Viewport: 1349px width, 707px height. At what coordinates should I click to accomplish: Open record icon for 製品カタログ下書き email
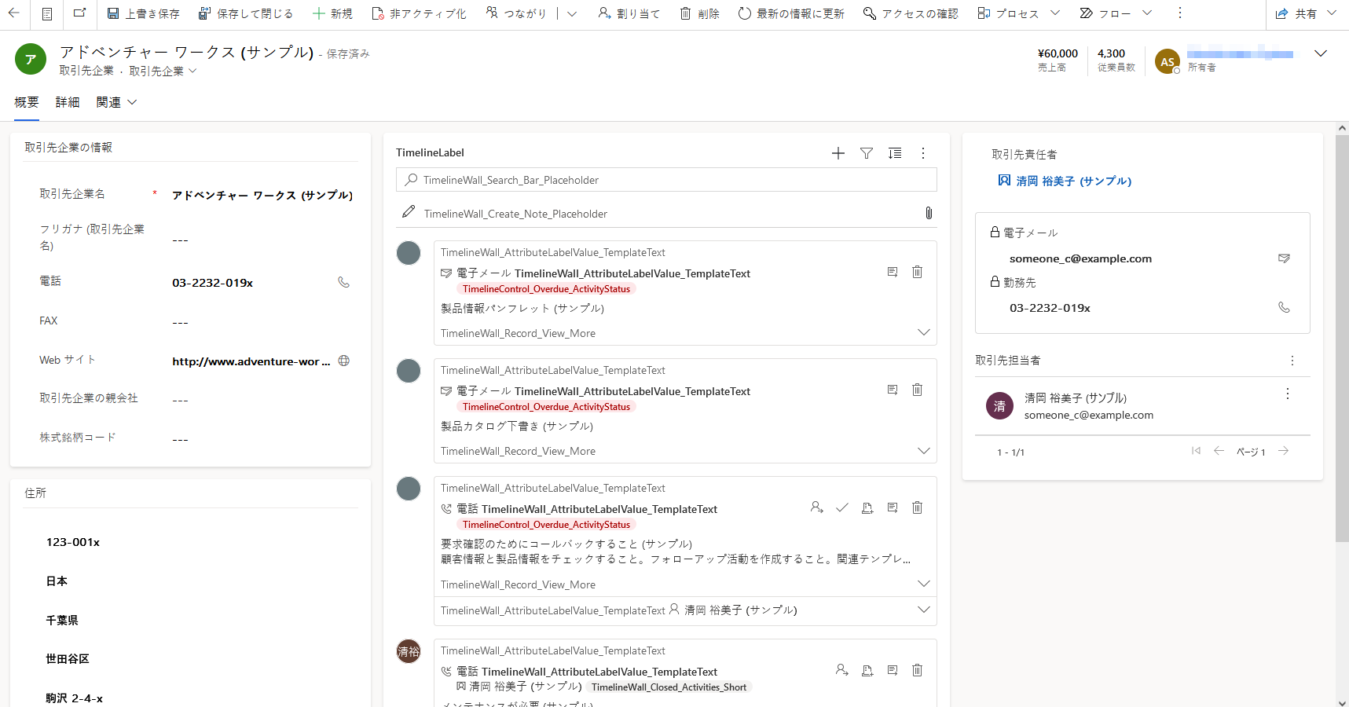point(893,390)
